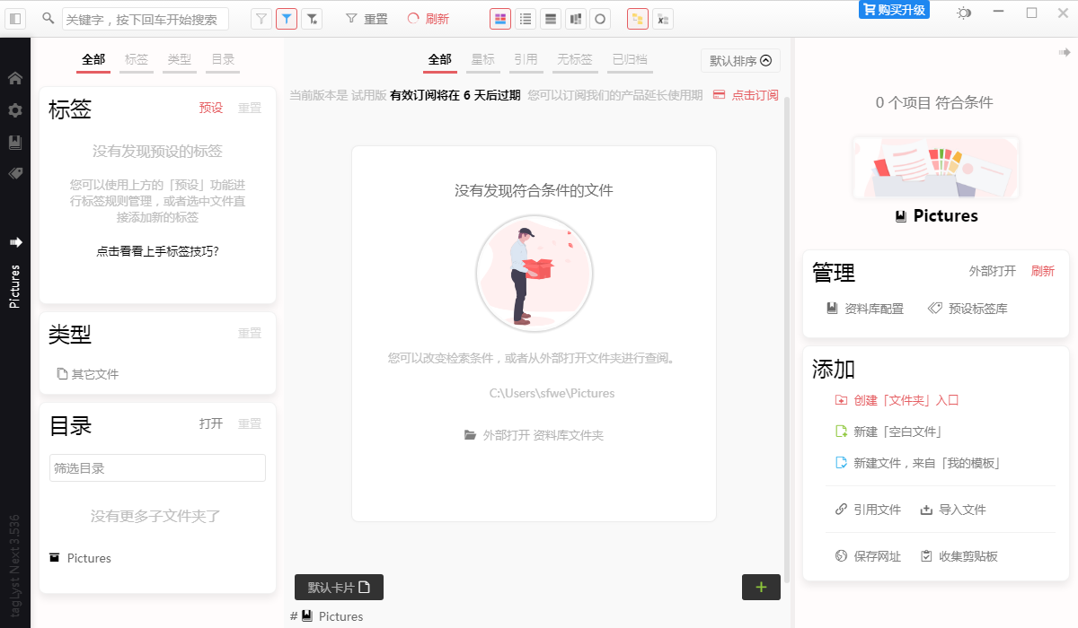Click the blue active filter icon
Screen dimensions: 1078x628
287,19
